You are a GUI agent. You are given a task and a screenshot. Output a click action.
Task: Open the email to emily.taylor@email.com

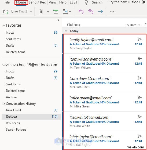[x=105, y=44]
